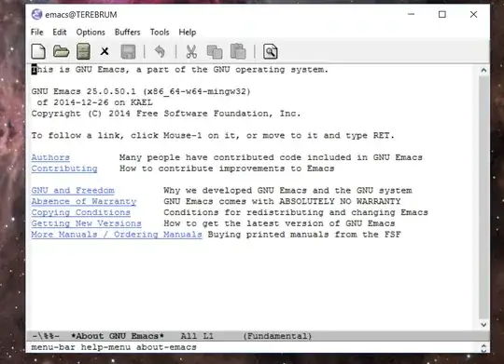This screenshot has width=504, height=364.
Task: Click 'Conditions for redistributing and changing Emacs' text
Action: click(296, 212)
